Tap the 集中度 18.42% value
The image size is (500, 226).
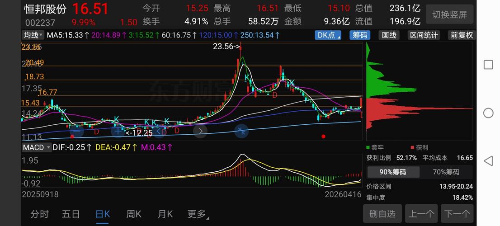click(462, 198)
